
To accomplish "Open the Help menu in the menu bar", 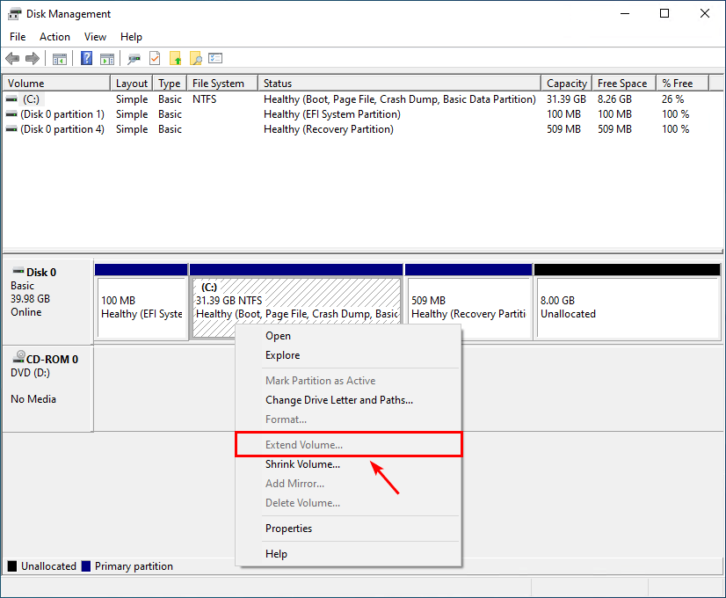I will point(131,37).
